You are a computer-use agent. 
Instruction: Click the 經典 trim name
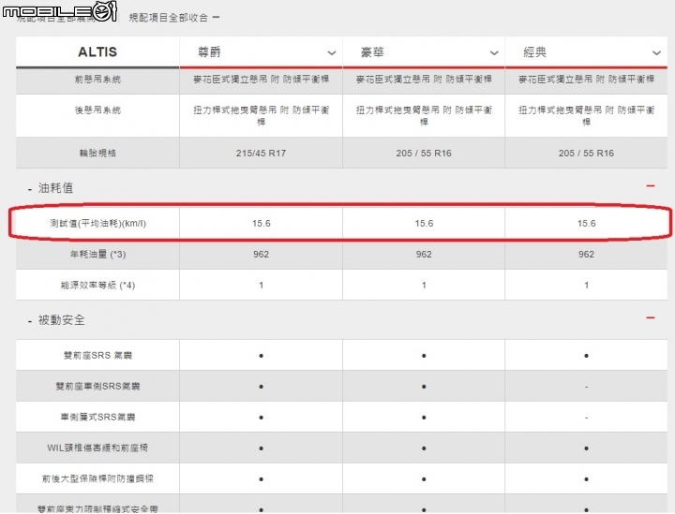point(534,52)
